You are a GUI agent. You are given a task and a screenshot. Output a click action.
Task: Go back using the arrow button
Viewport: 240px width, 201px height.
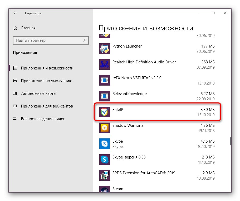click(x=15, y=13)
